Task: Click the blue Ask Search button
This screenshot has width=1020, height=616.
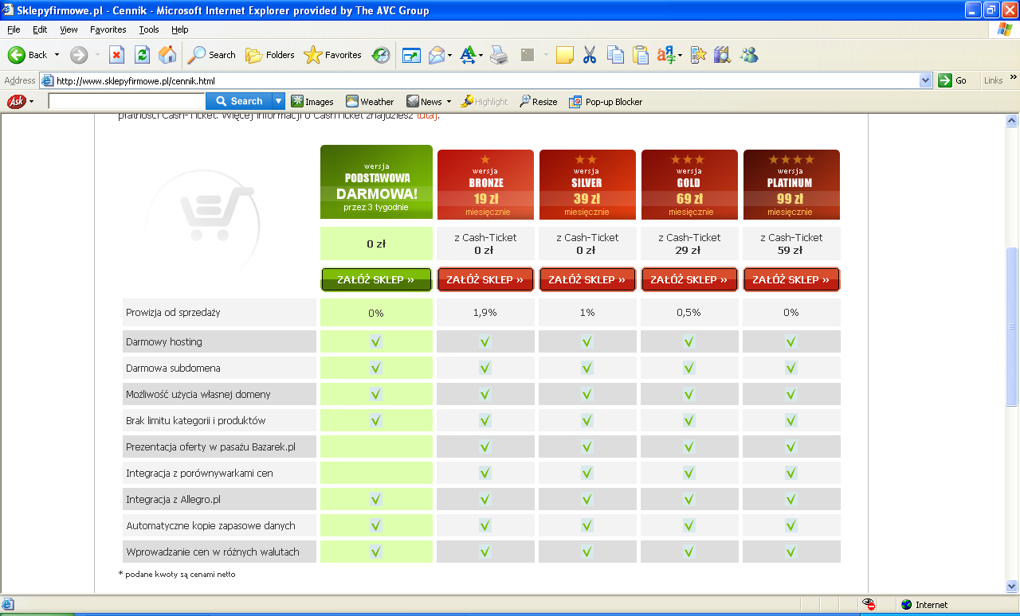Action: [239, 101]
